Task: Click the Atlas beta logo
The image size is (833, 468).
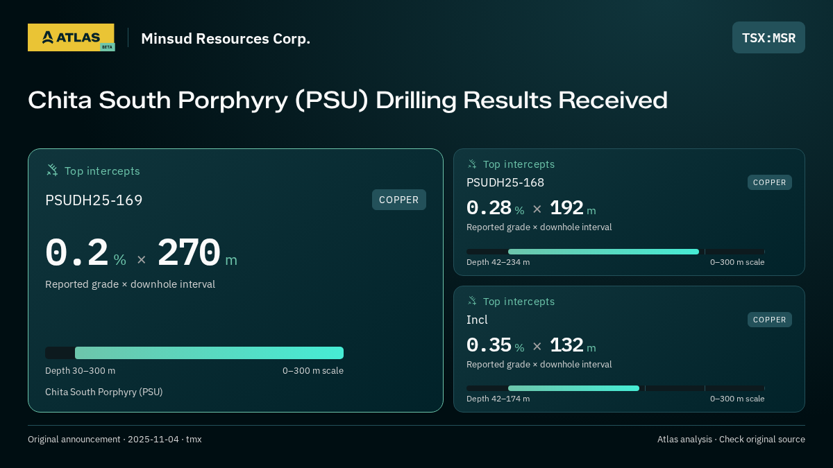Action: (x=71, y=37)
